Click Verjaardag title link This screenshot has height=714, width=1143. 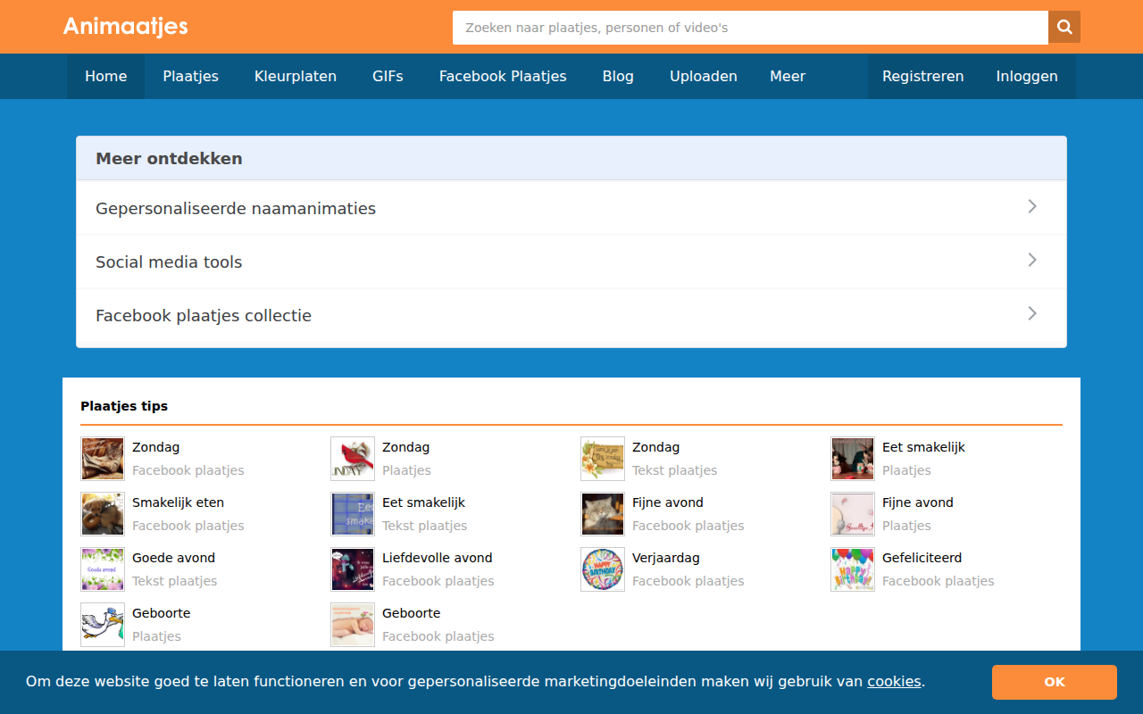pos(665,558)
